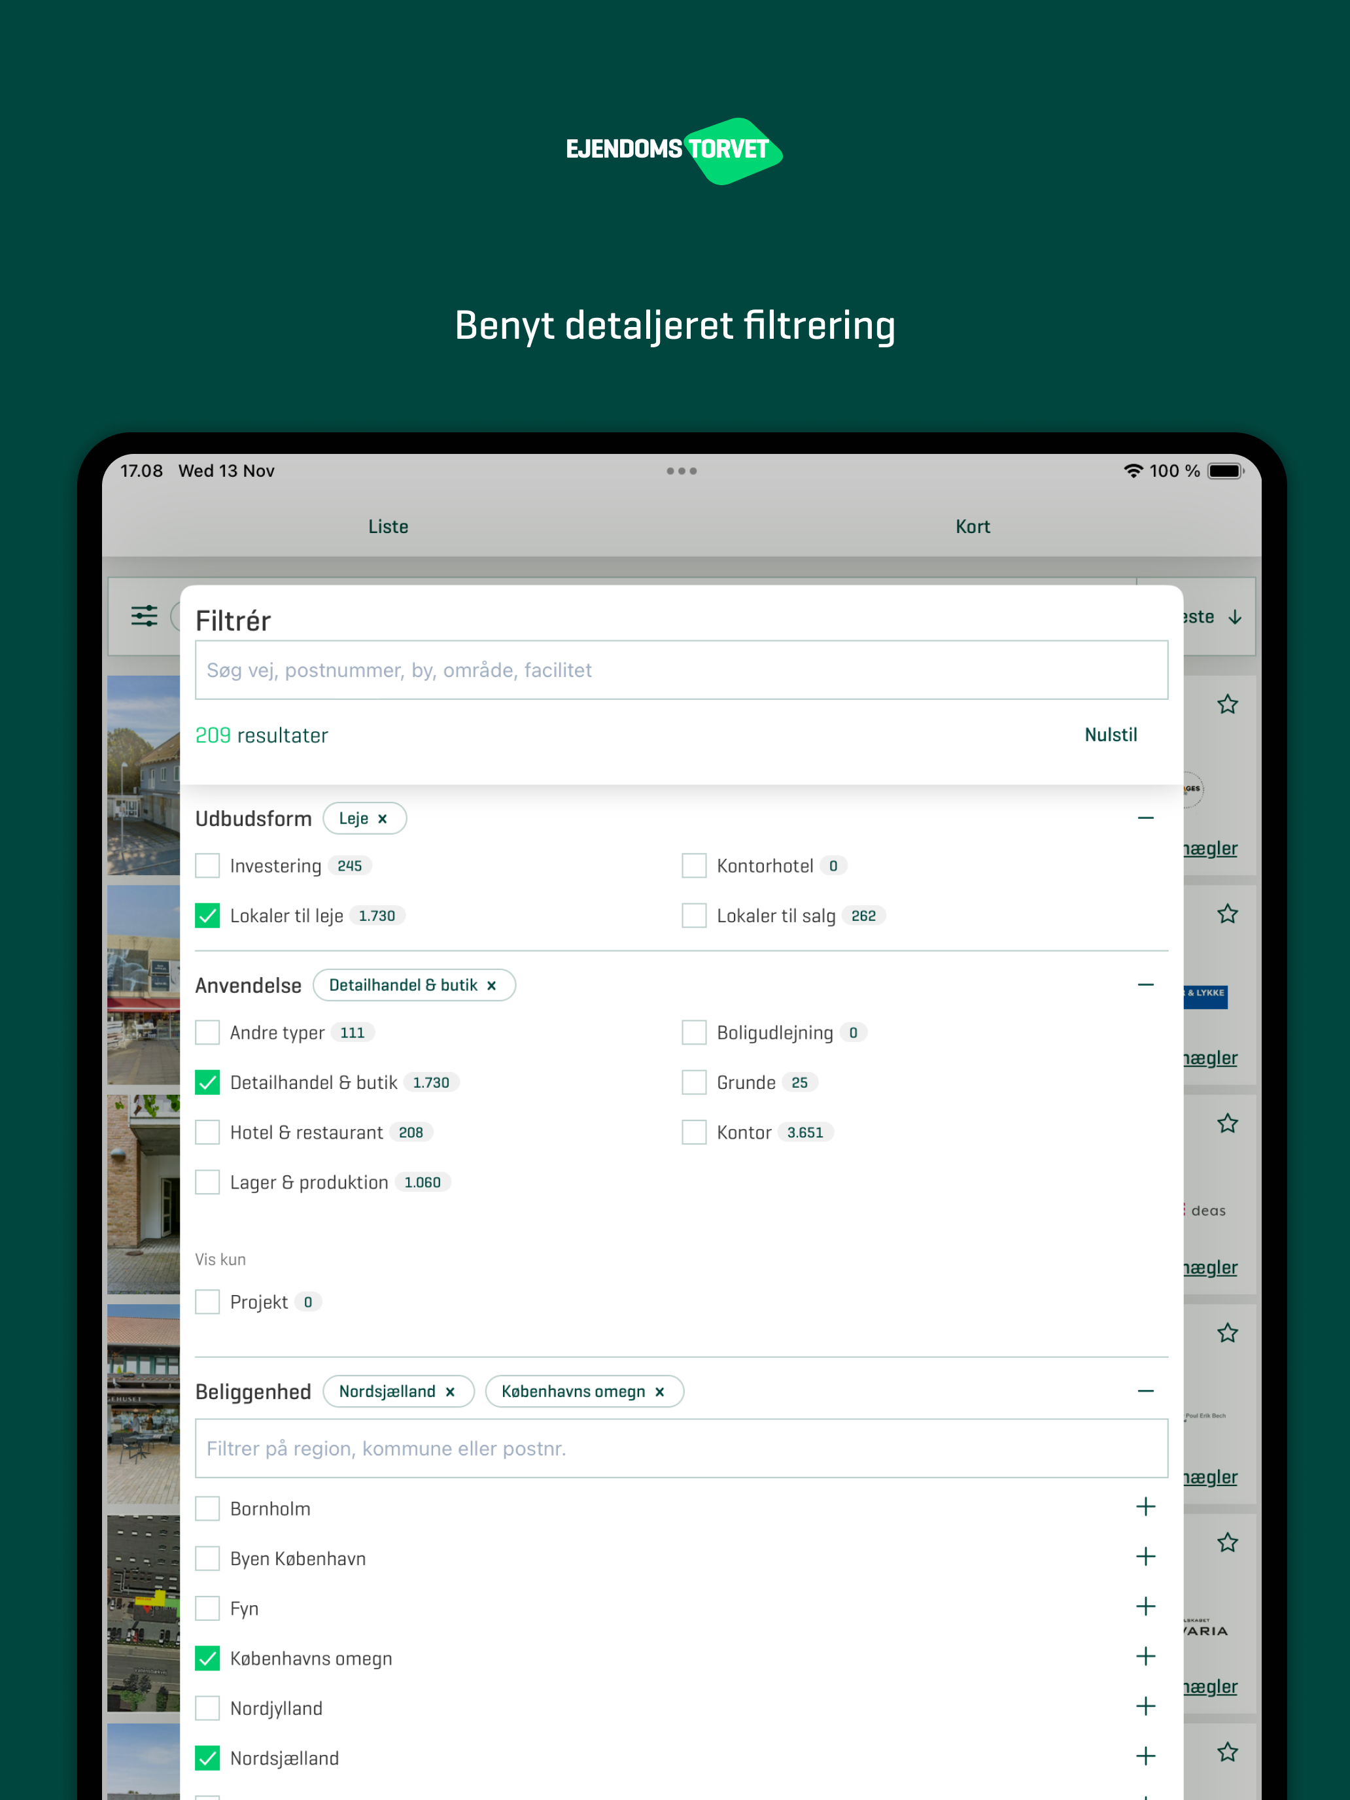This screenshot has height=1800, width=1350.
Task: Check the Bornholm region
Action: pos(207,1509)
